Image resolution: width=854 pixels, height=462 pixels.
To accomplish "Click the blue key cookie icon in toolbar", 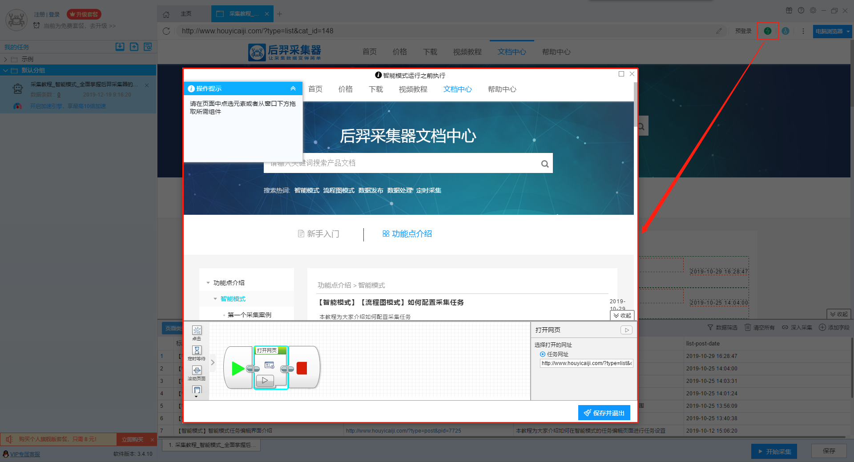I will click(786, 31).
